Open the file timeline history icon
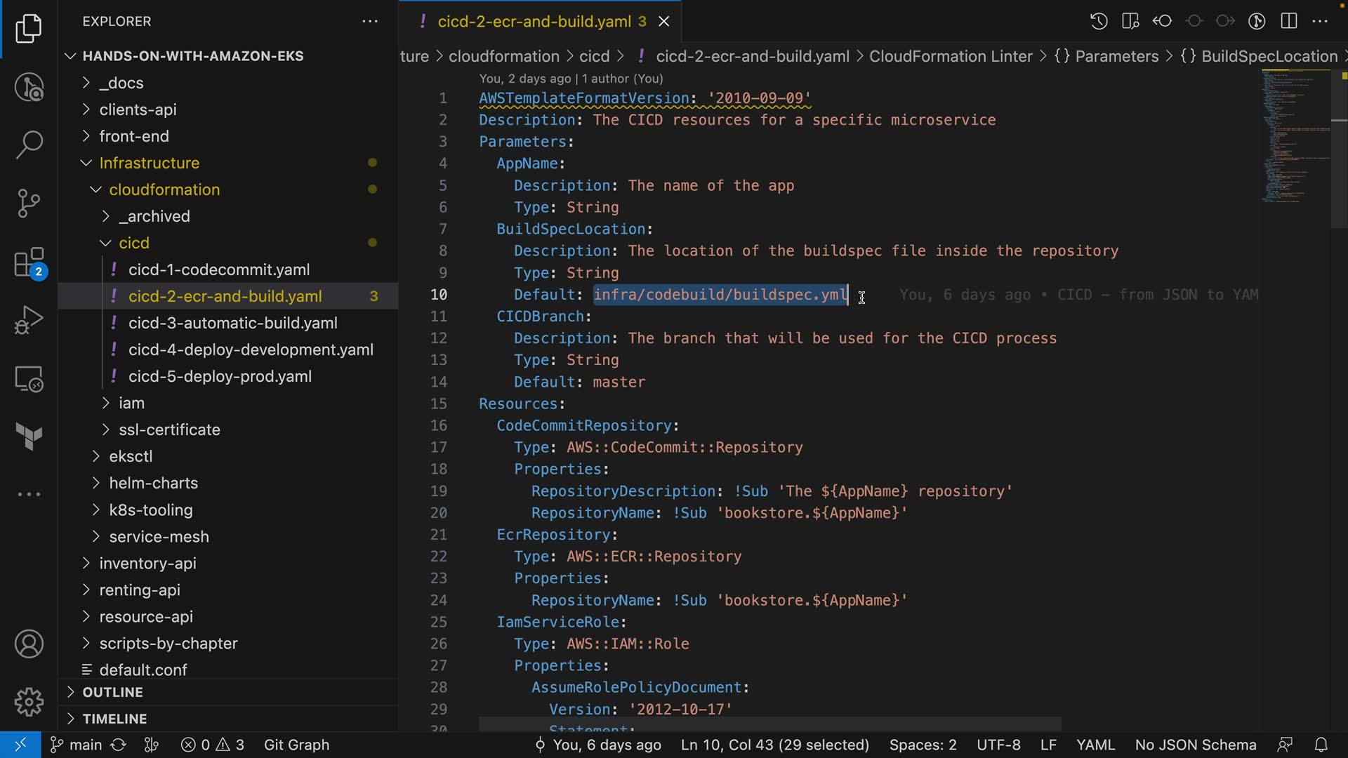This screenshot has width=1348, height=758. (1099, 21)
